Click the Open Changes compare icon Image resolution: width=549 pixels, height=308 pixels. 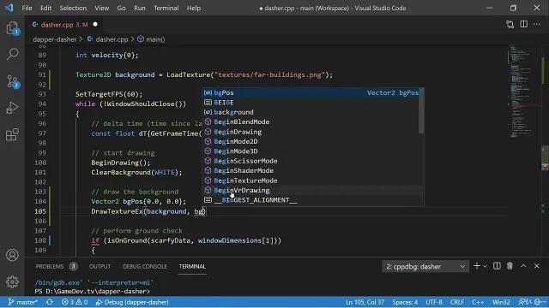click(510, 24)
